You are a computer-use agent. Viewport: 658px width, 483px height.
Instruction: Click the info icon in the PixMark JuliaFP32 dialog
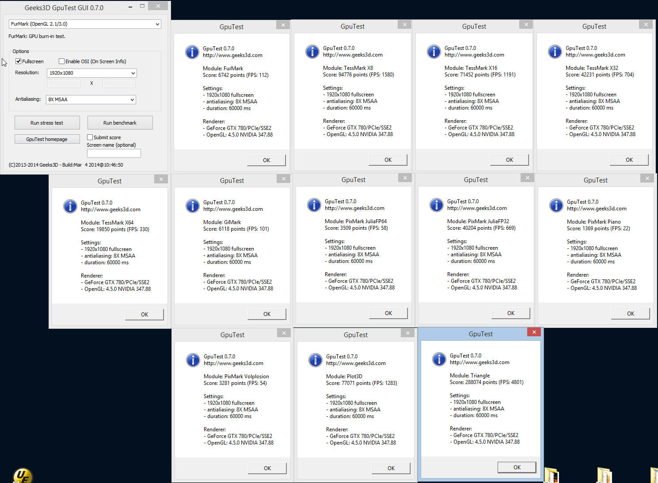[x=437, y=205]
